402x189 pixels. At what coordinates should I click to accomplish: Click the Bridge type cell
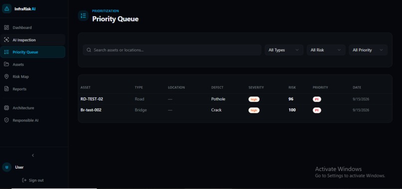141,110
